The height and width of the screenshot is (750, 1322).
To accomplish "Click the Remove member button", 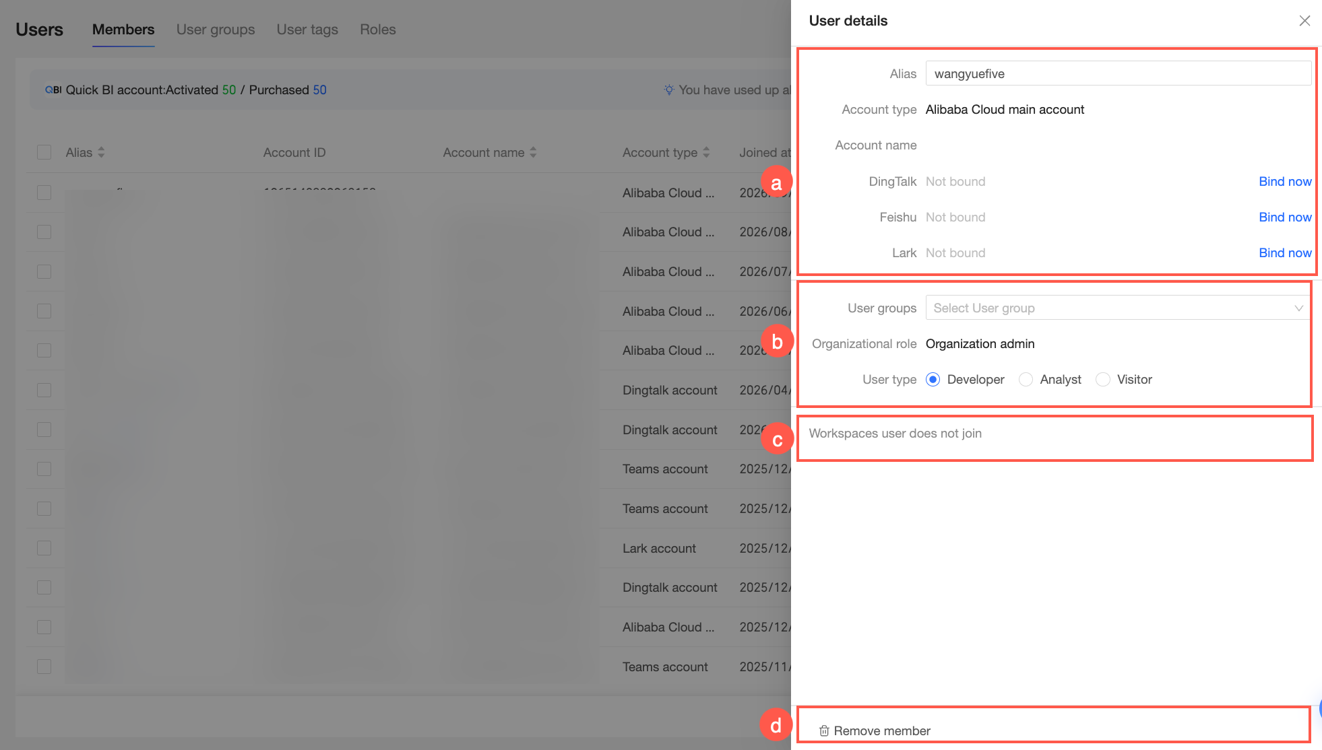I will (x=875, y=730).
